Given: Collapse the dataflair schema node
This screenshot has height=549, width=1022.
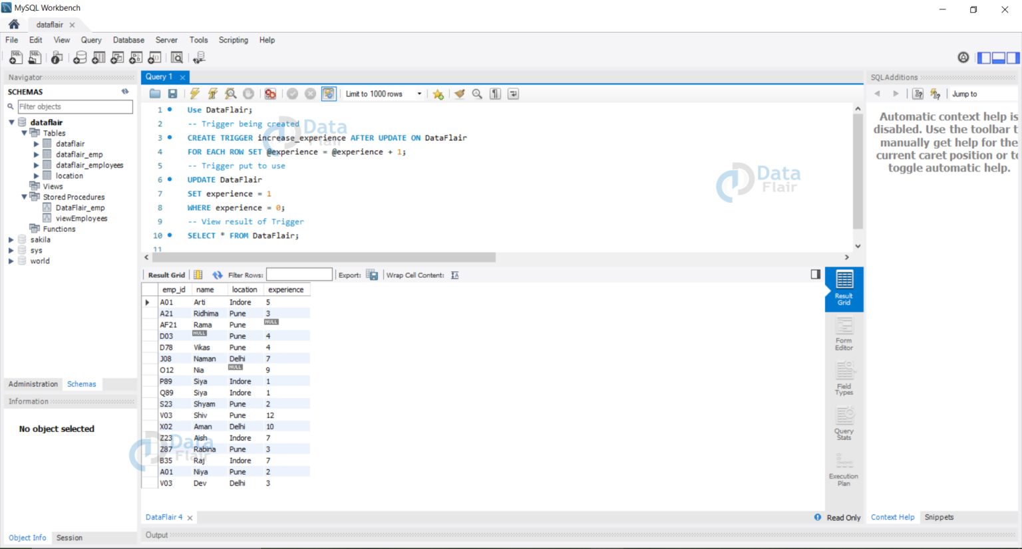Looking at the screenshot, I should (x=11, y=122).
